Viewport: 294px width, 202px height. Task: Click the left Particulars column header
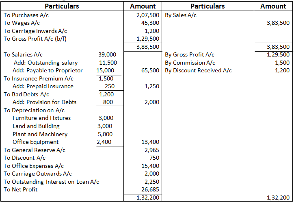(x=62, y=6)
